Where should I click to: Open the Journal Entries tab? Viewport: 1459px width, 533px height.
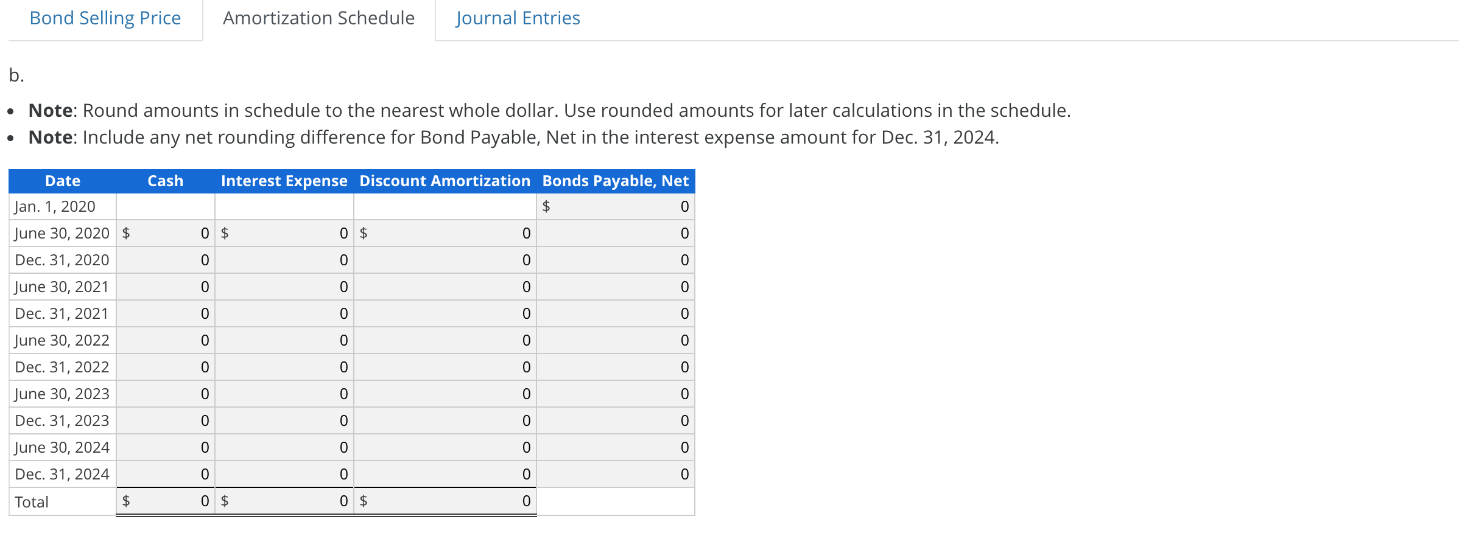517,18
